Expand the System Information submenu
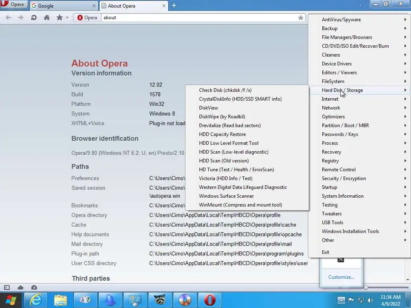The height and width of the screenshot is (308, 411). 358,196
